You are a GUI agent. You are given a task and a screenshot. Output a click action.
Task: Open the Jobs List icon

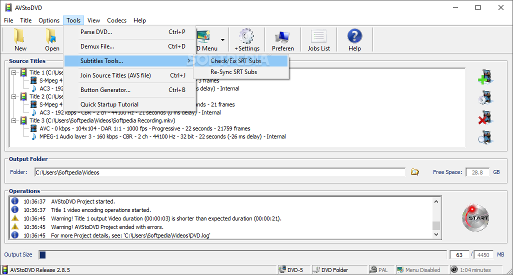pos(318,36)
